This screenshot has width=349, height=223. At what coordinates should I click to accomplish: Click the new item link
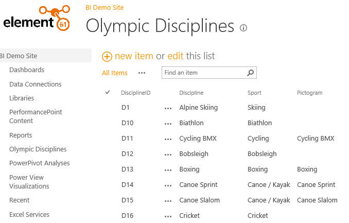coord(134,56)
